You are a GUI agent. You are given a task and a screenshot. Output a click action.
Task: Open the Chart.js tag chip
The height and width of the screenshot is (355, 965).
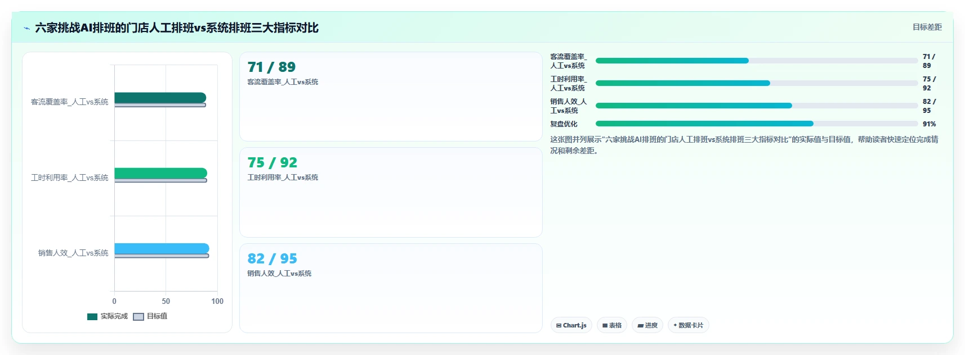pos(571,325)
